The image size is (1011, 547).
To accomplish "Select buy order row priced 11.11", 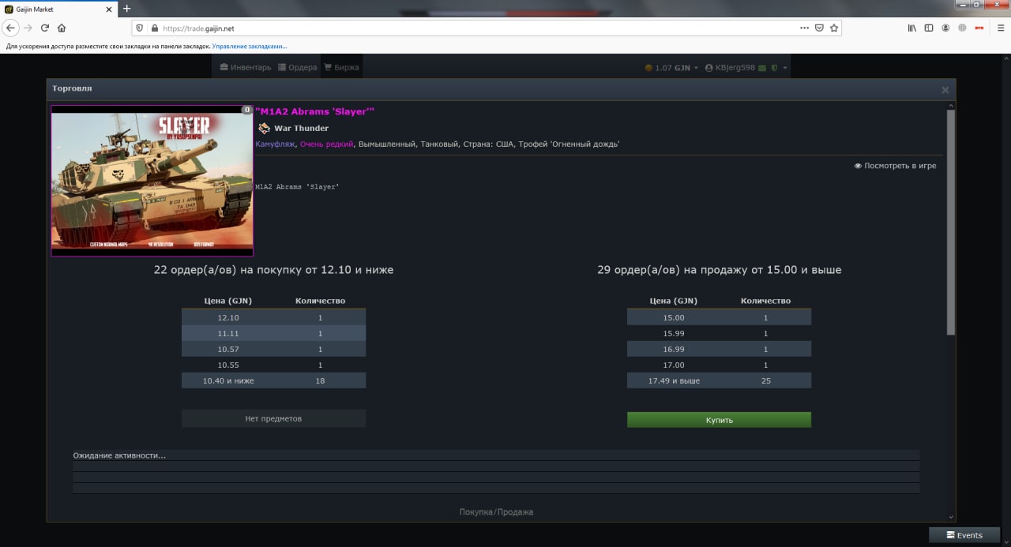I will tap(273, 333).
